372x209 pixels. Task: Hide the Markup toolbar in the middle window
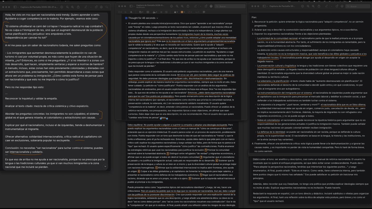(x=211, y=6)
